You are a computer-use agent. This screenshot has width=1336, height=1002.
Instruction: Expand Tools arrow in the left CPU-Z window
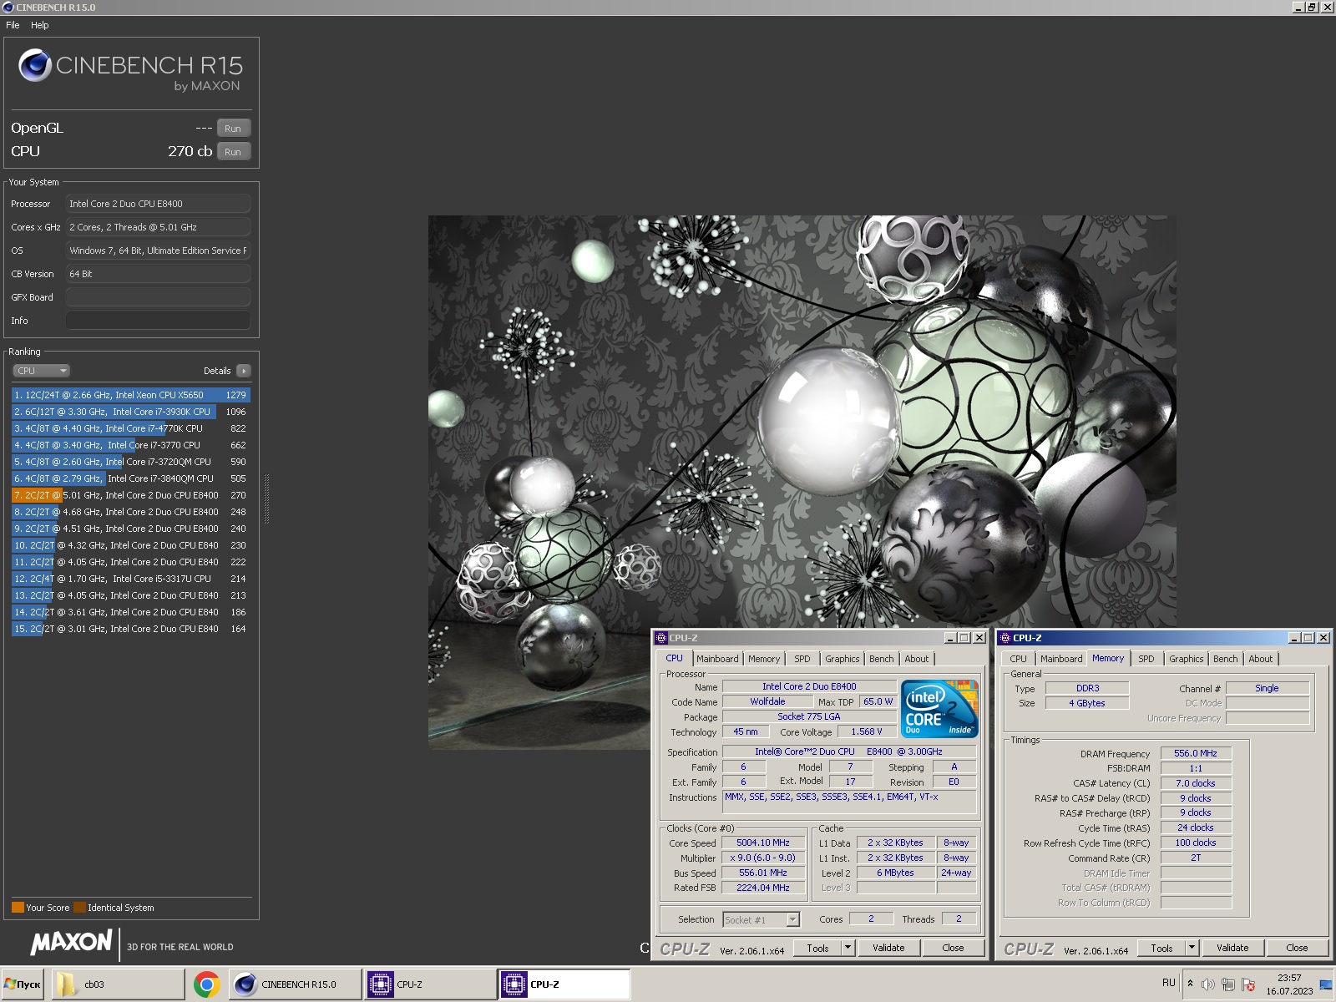point(848,948)
